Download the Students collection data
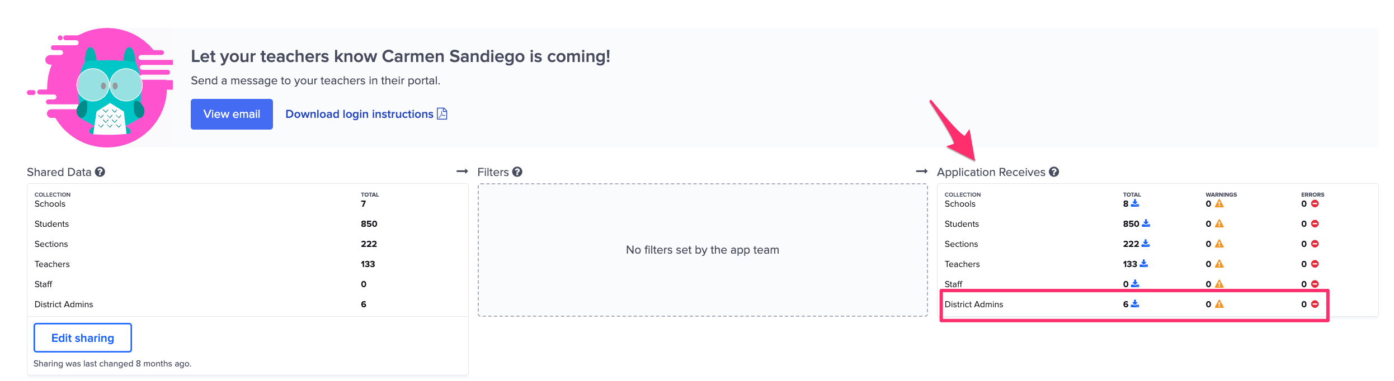1394x381 pixels. point(1146,223)
